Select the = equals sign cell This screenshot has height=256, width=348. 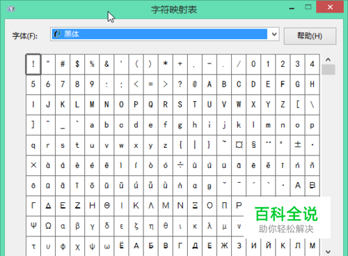[x=151, y=84]
